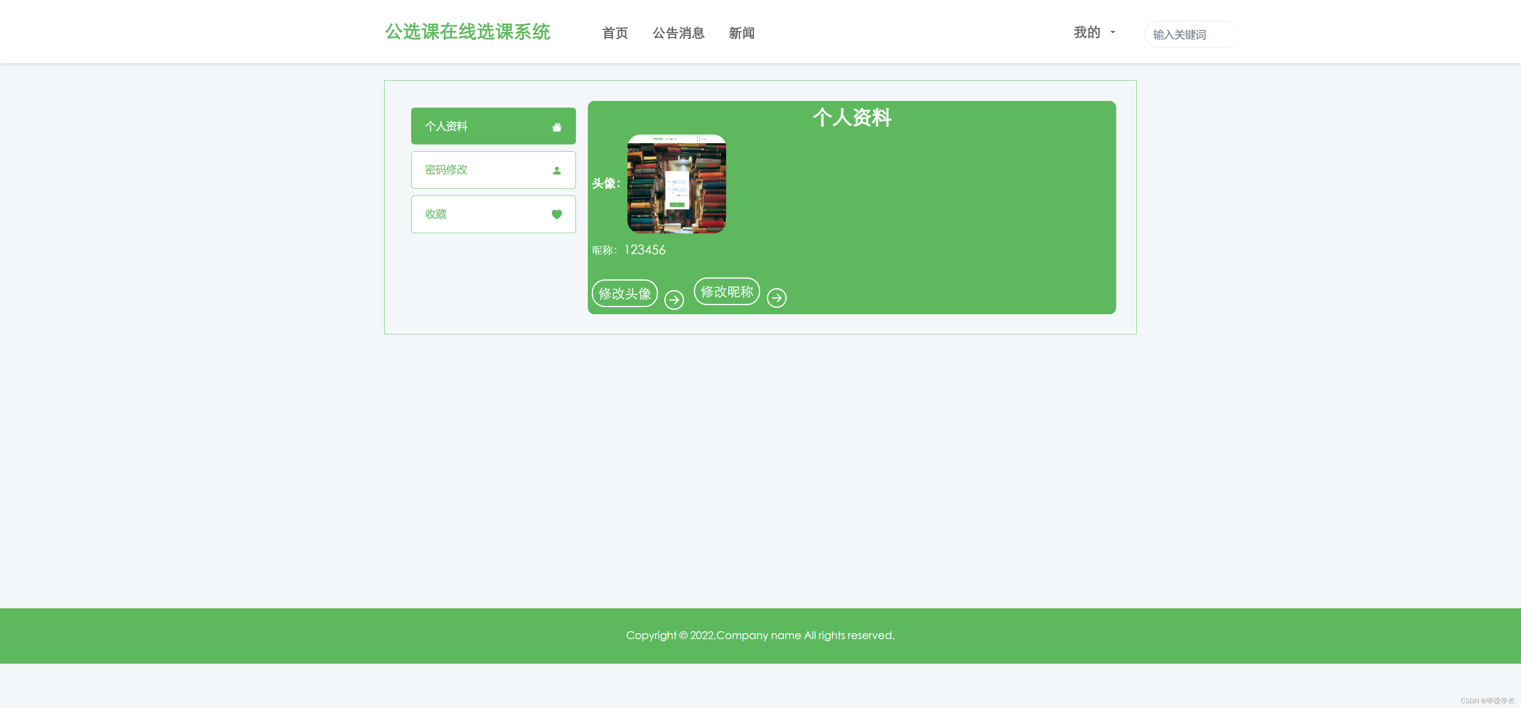Click the circular arrow icon beside 修改头像

coord(674,300)
